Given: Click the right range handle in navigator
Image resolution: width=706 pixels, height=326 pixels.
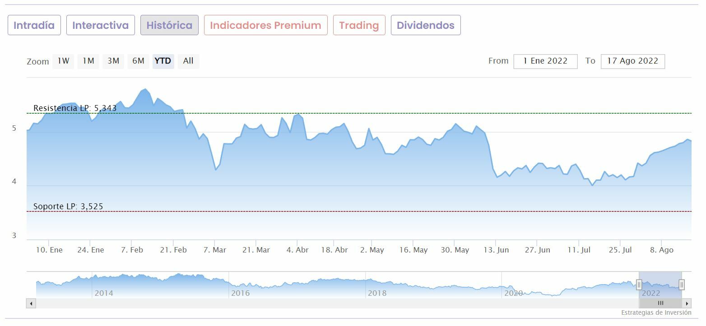Looking at the screenshot, I should click(682, 285).
